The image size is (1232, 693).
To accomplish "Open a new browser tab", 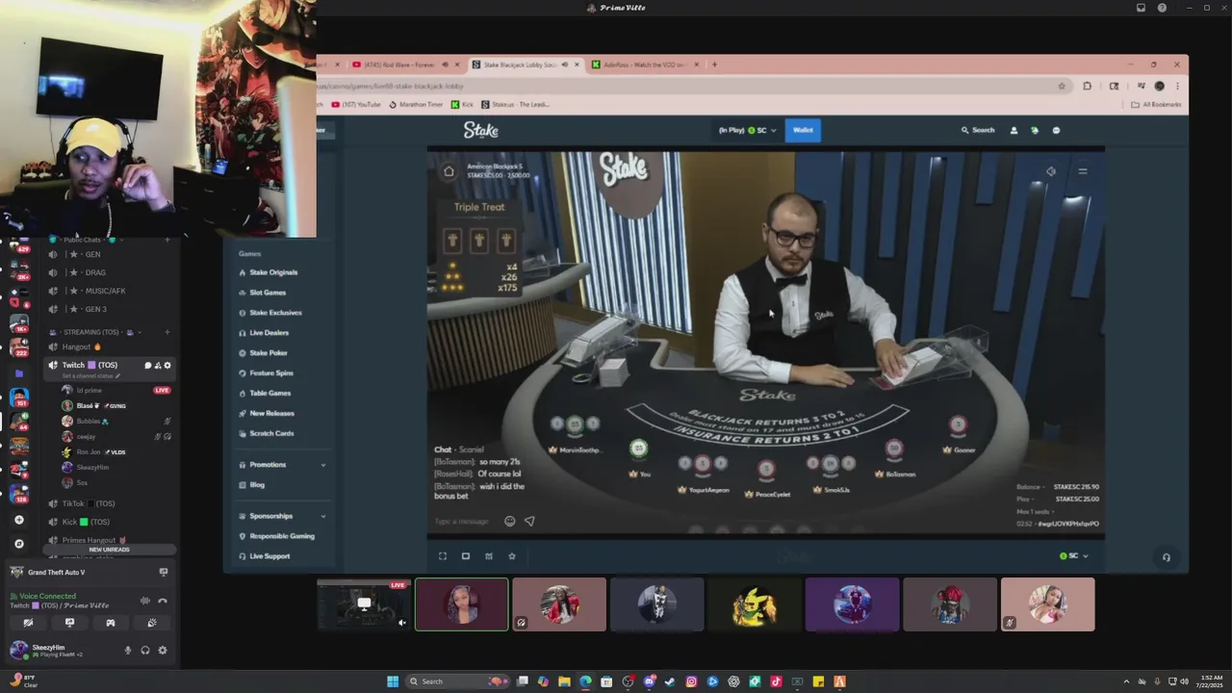I will (x=714, y=64).
